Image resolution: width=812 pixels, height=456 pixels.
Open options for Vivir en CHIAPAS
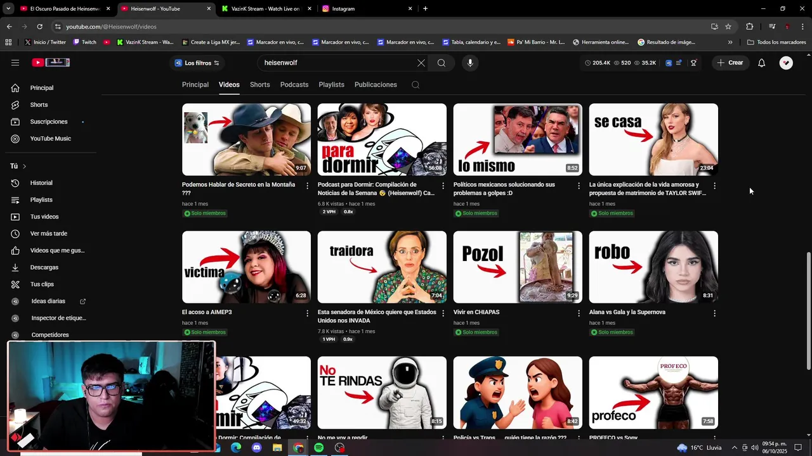[x=579, y=313]
